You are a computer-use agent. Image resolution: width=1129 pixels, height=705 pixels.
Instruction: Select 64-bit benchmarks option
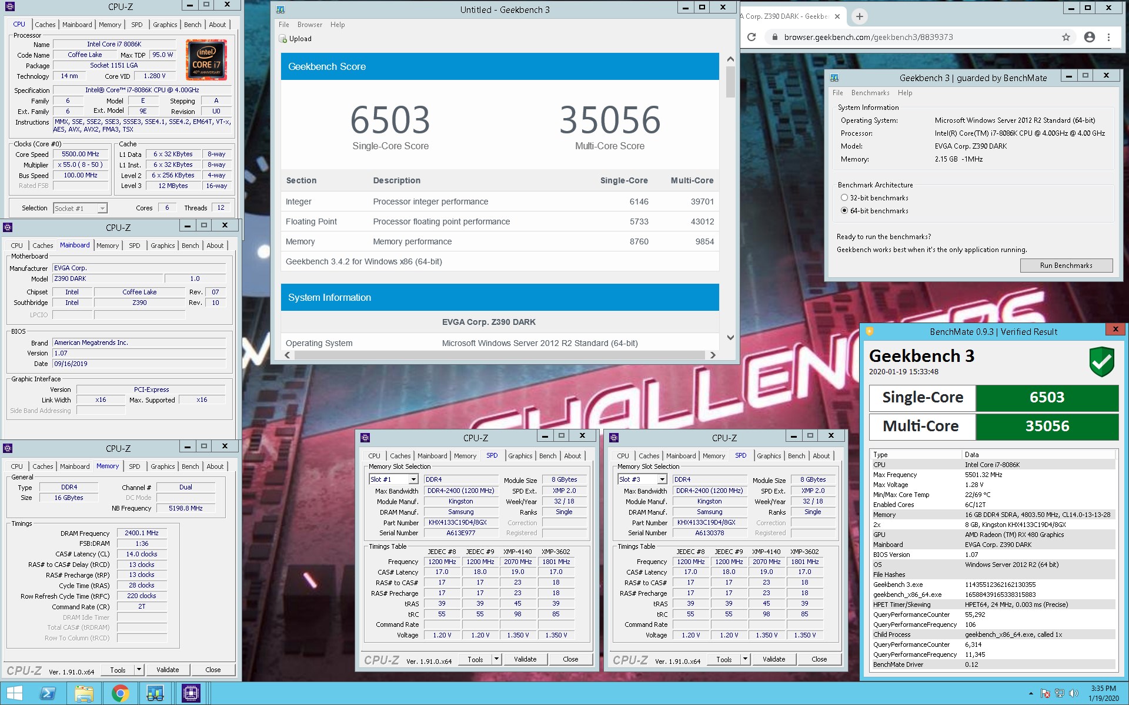pos(844,211)
